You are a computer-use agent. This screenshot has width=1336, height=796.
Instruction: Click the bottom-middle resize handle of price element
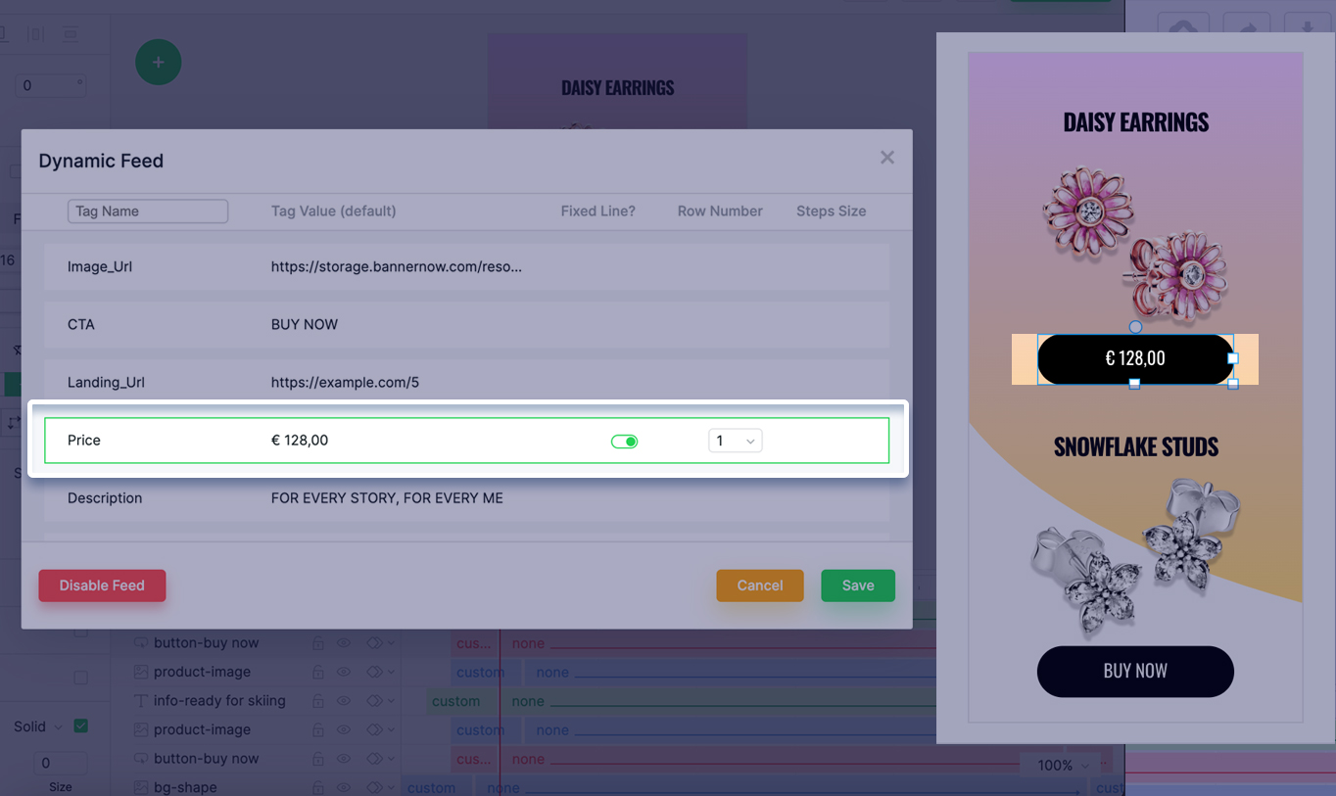(x=1134, y=384)
